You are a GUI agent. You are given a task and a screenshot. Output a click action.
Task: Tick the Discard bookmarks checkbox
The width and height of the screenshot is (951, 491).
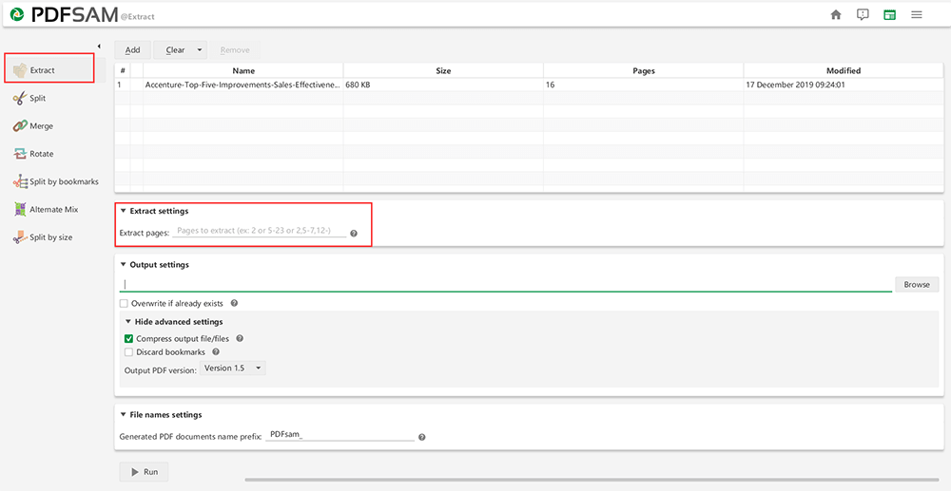point(128,352)
